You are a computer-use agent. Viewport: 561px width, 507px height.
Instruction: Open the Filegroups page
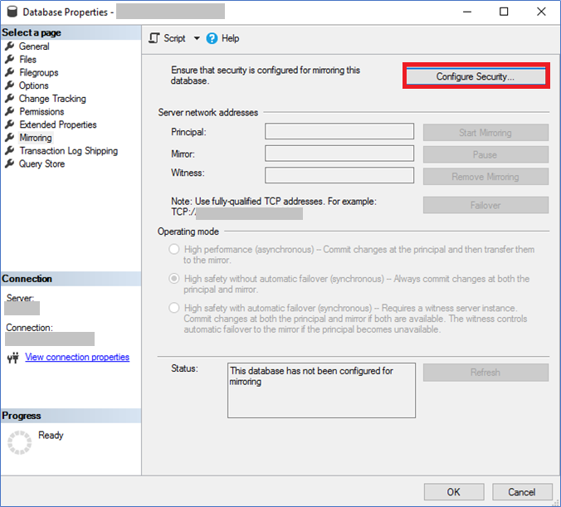[x=39, y=73]
